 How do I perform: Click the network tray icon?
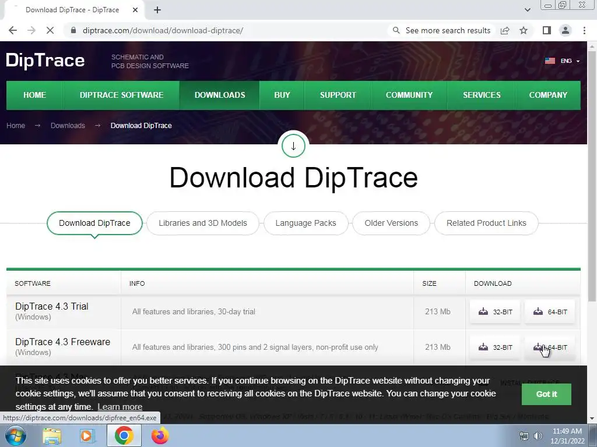(x=524, y=436)
